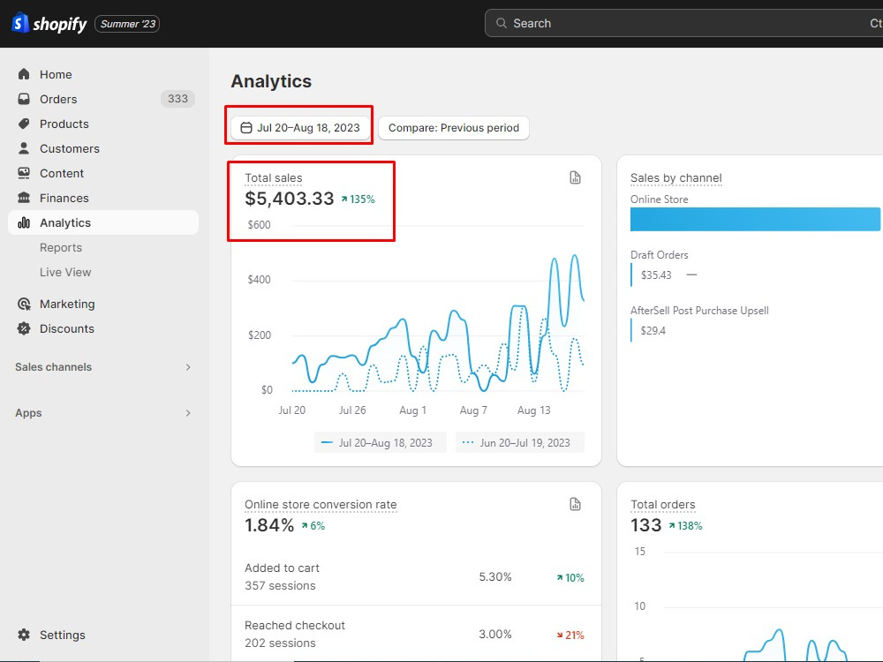Click the Apps section heading
Image resolution: width=883 pixels, height=662 pixels.
coord(29,413)
